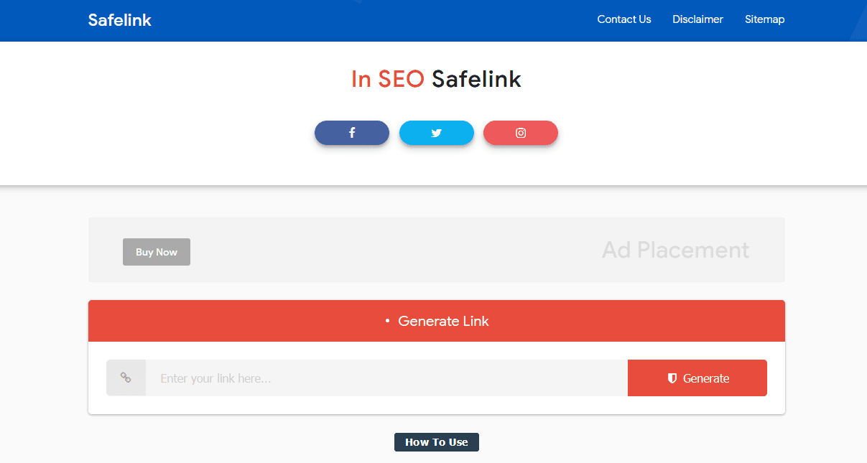Focus the 'Enter your link here' field
This screenshot has width=867, height=463.
(x=386, y=378)
